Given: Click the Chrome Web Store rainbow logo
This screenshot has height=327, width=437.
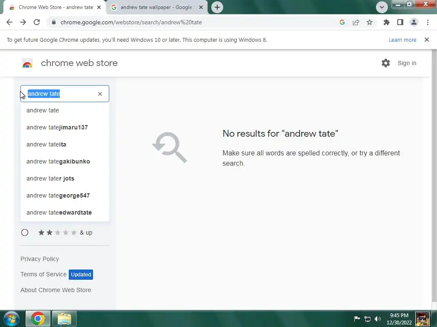Looking at the screenshot, I should [27, 63].
